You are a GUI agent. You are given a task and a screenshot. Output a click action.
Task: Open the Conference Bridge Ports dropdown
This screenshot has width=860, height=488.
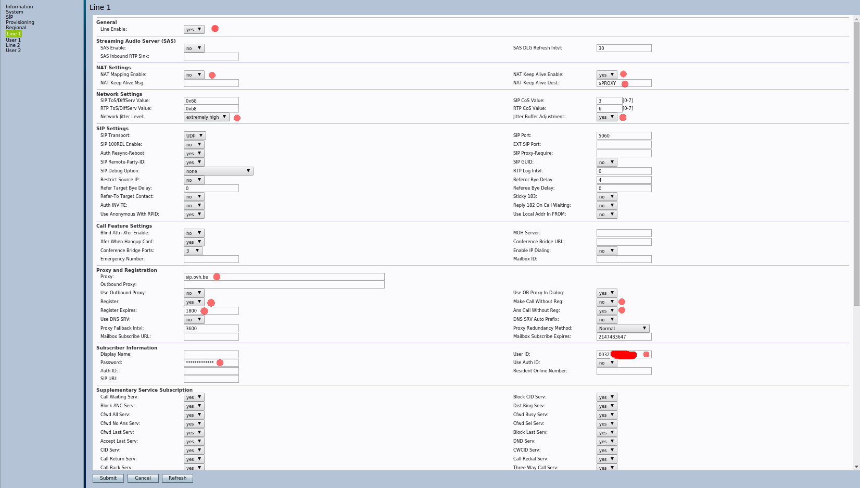tap(193, 251)
